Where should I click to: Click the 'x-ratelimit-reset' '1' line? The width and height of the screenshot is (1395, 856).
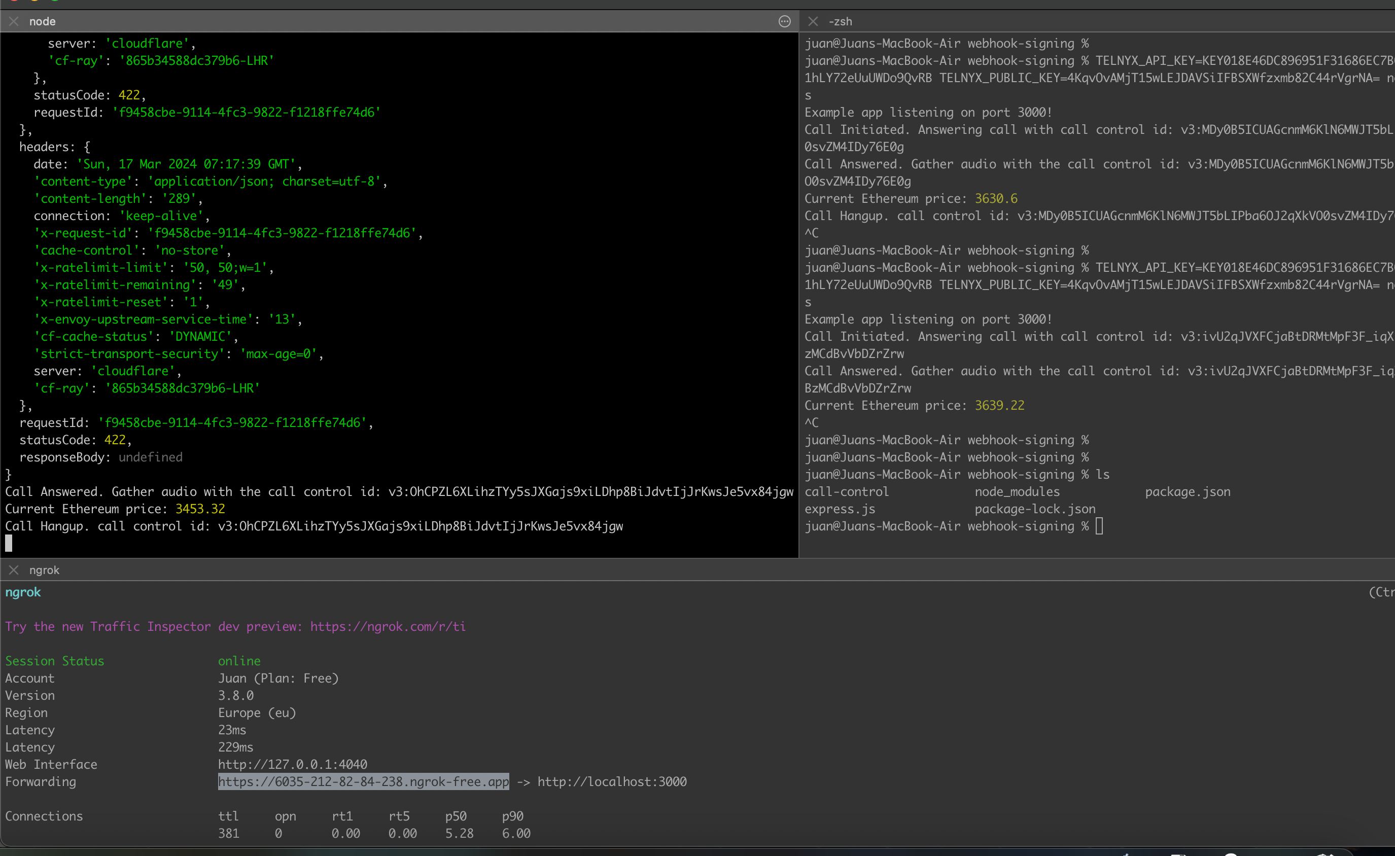point(122,302)
